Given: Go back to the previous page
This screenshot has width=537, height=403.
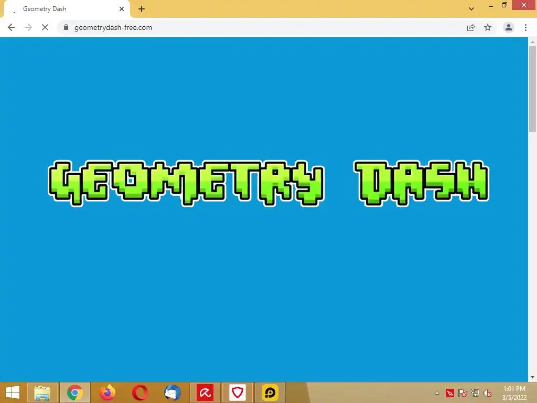Looking at the screenshot, I should pos(12,27).
